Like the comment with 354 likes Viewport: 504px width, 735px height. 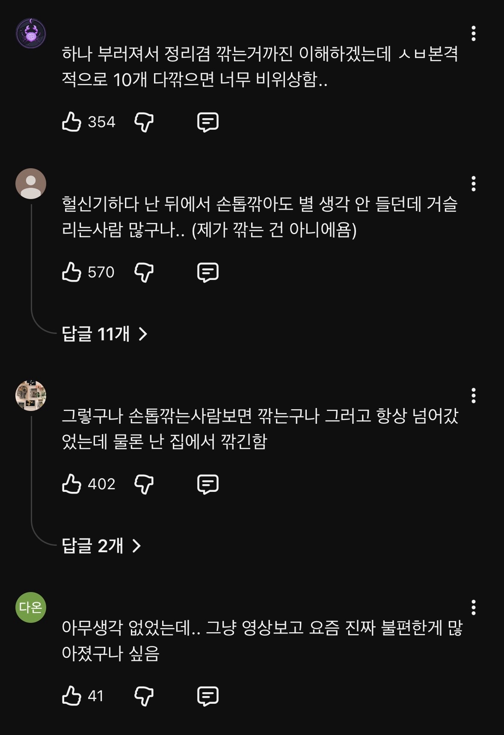[71, 122]
